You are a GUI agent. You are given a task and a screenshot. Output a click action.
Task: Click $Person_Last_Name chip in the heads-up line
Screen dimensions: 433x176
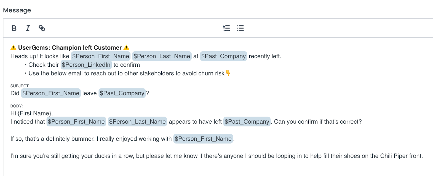(x=162, y=56)
